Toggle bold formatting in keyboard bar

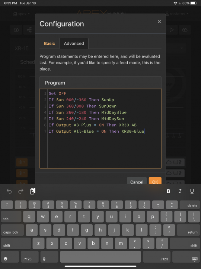pyautogui.click(x=168, y=191)
